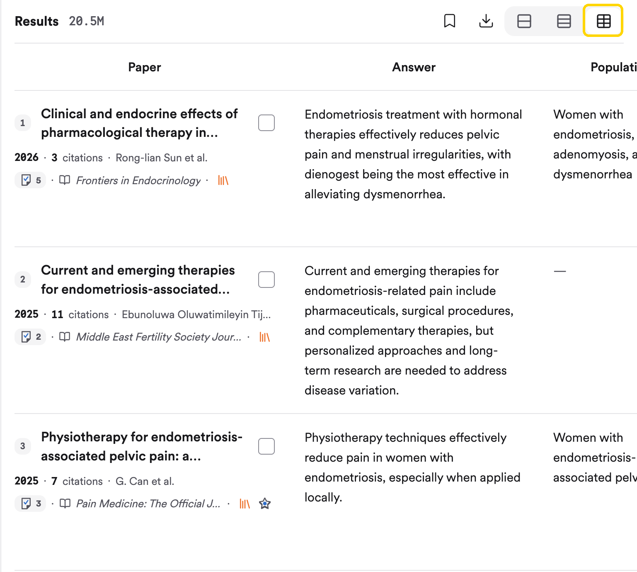Screen dimensions: 637x572
Task: Click the book icon before Frontiers in Endocrinology
Action: [x=65, y=180]
